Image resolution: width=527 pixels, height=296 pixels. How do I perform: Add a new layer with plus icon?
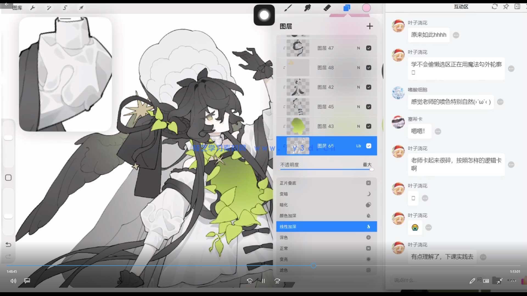click(370, 26)
